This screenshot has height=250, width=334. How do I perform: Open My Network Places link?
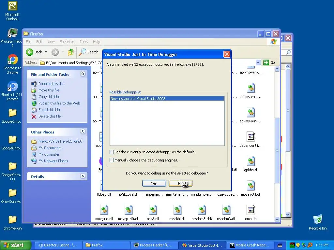click(x=53, y=161)
